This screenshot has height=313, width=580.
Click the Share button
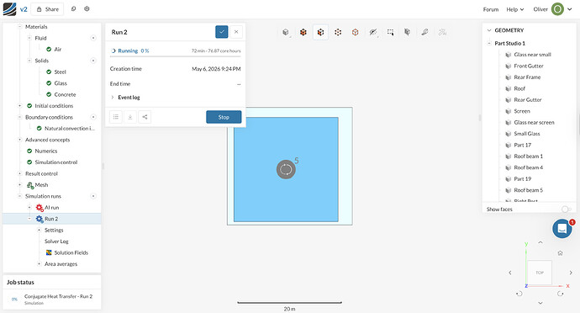(47, 9)
